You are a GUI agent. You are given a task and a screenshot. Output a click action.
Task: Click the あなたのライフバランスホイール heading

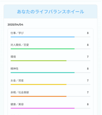51,11
